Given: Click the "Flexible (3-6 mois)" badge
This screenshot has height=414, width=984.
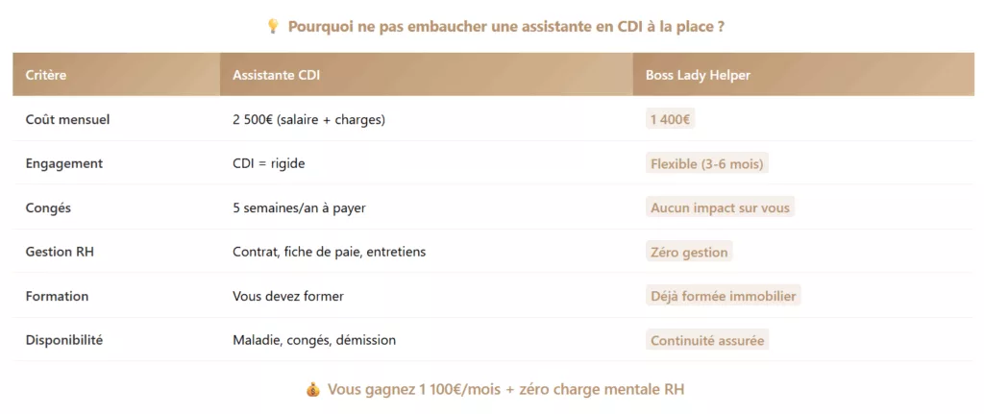Looking at the screenshot, I should pyautogui.click(x=706, y=164).
